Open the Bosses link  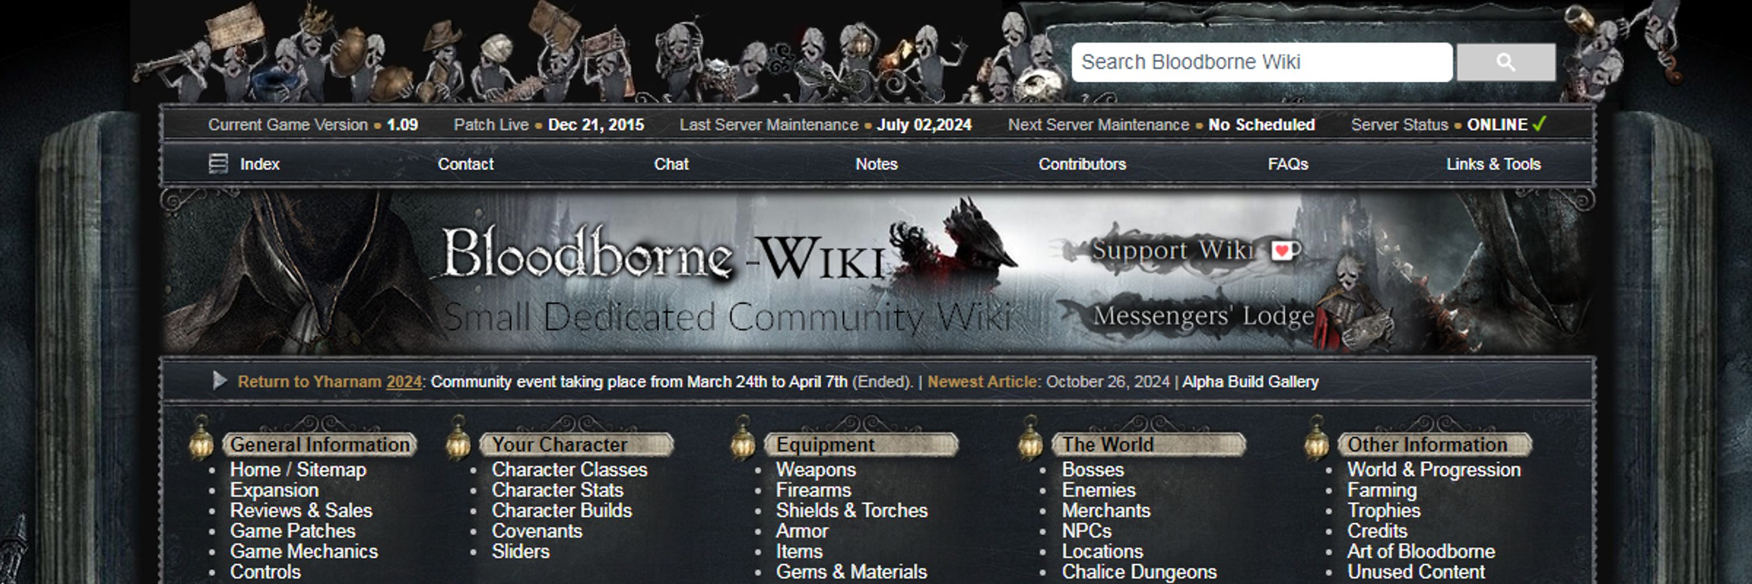1093,470
